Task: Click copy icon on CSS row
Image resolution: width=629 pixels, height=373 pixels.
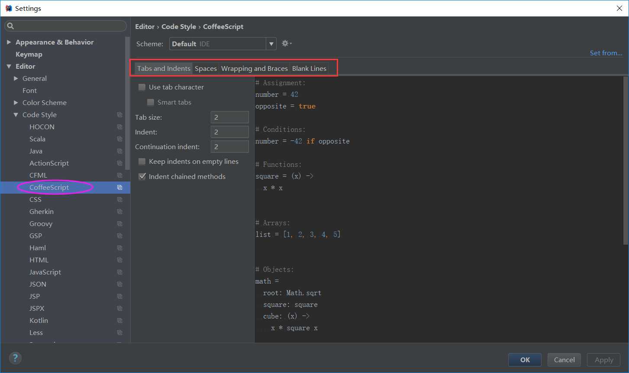Action: tap(120, 200)
